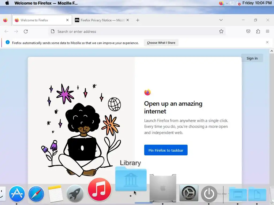Image resolution: width=274 pixels, height=205 pixels.
Task: Focus the Search or enter address field
Action: [137, 31]
